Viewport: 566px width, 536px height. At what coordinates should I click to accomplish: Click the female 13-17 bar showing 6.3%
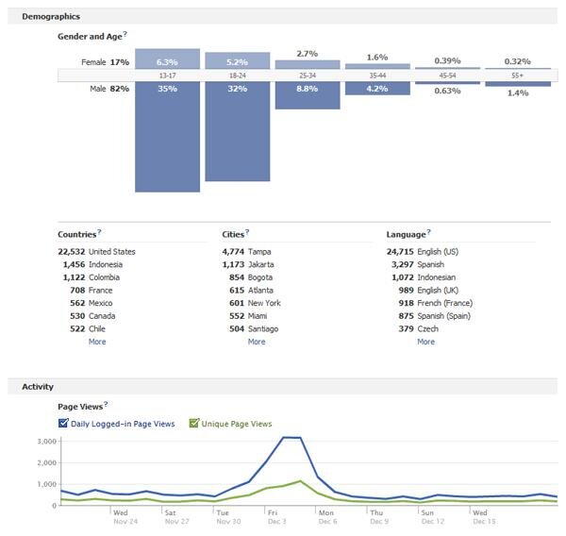(x=168, y=59)
